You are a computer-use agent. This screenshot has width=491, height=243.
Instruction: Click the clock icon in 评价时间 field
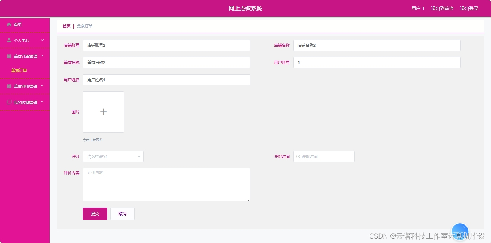[298, 156]
